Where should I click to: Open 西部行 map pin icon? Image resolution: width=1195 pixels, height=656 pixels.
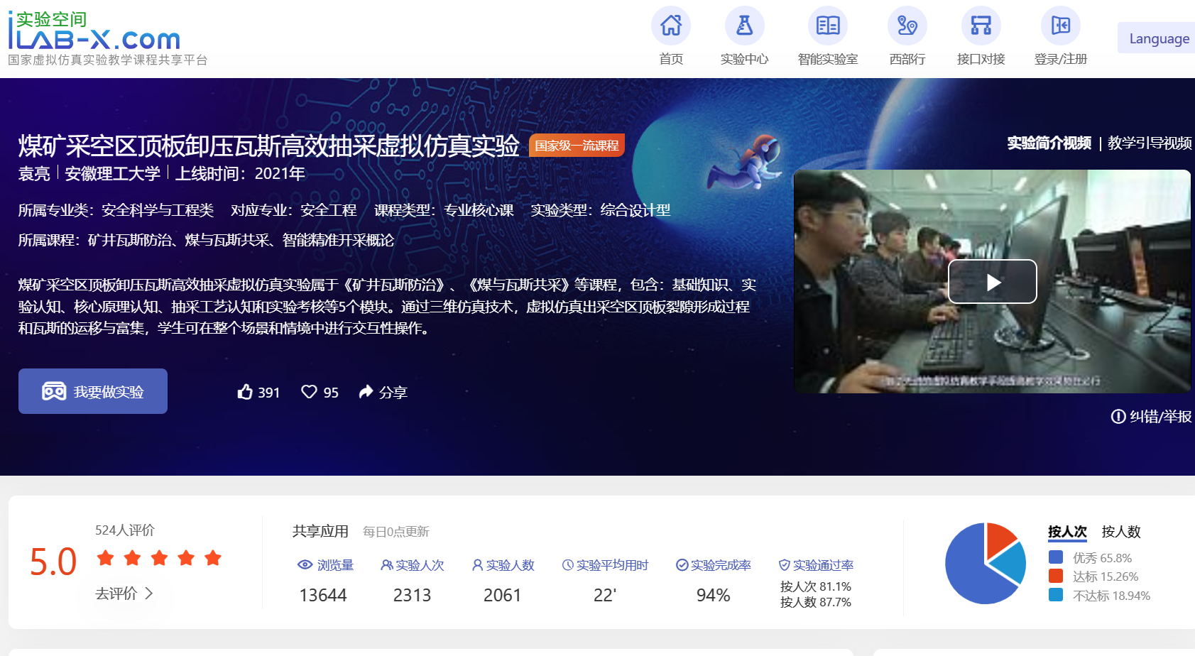(907, 26)
